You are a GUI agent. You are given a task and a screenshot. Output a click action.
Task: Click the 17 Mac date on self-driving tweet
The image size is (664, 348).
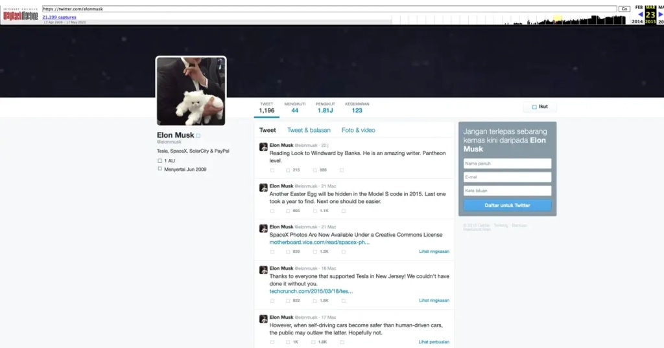[329, 318]
